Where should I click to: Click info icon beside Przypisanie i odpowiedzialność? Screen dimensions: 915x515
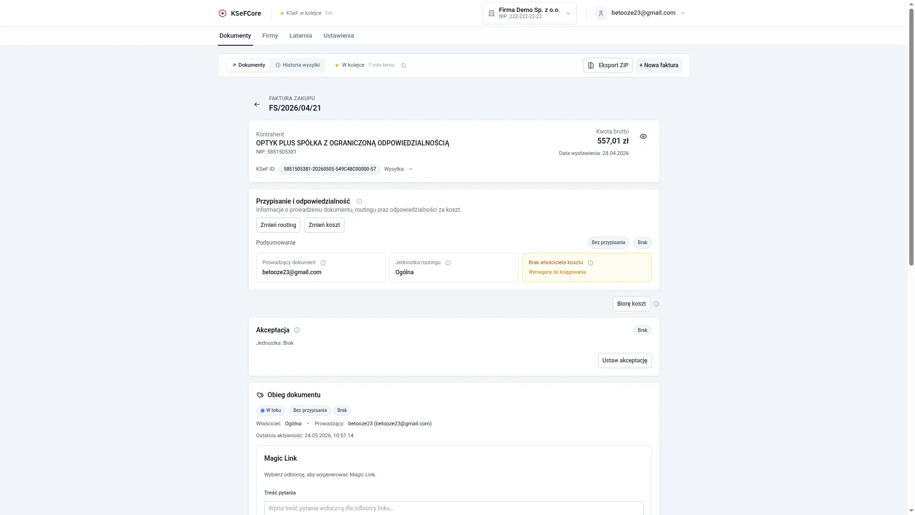[359, 201]
